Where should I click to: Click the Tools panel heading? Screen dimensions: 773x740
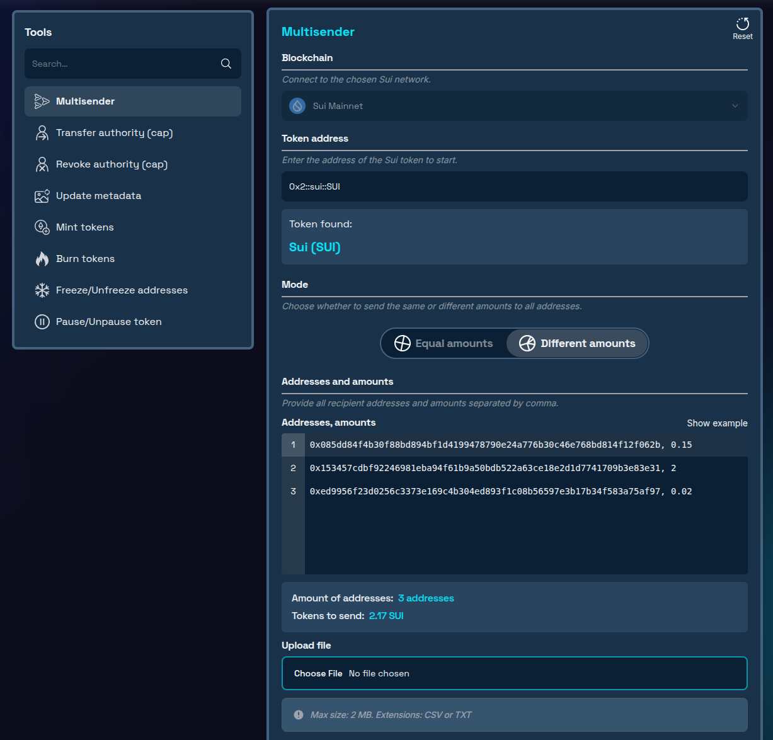tap(38, 32)
